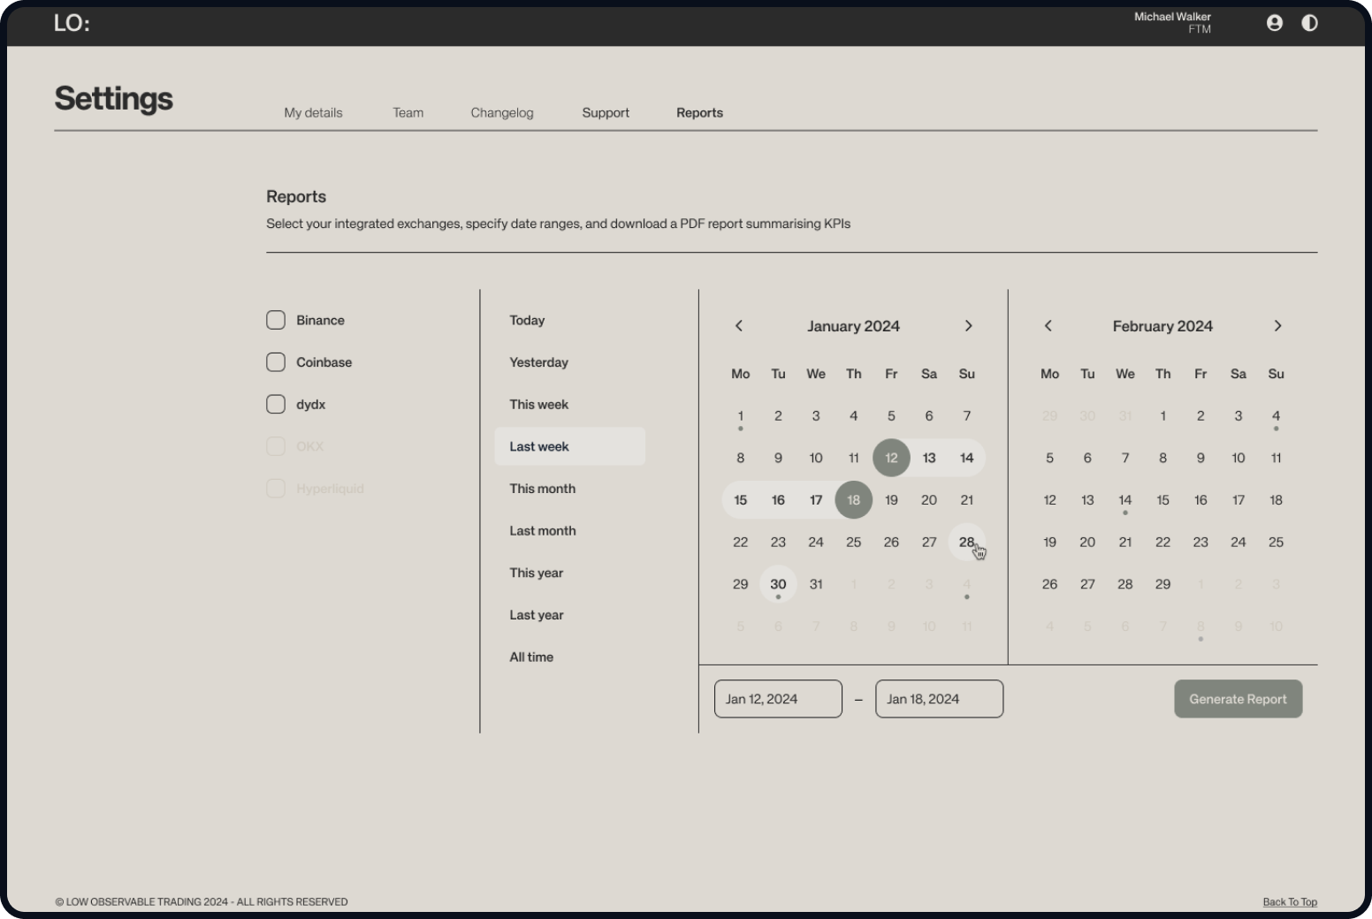Click the Settings page heading
1372x919 pixels.
[113, 98]
